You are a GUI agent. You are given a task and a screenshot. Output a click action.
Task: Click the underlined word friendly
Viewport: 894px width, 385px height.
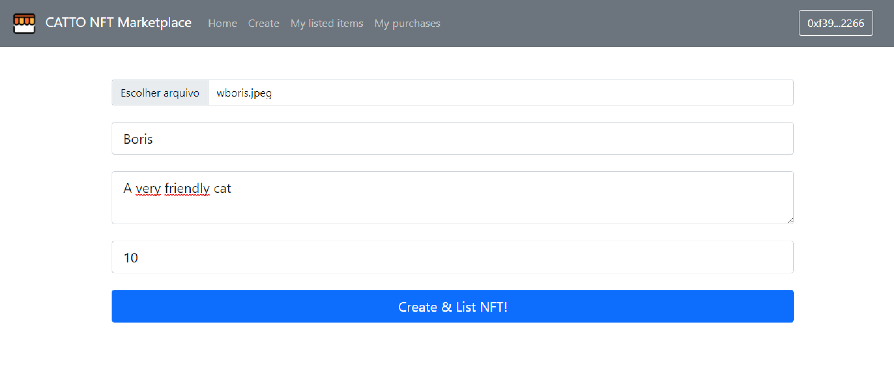(x=187, y=188)
